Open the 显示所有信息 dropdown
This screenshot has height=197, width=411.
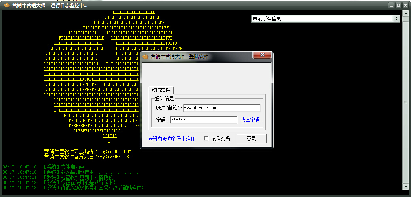326,19
